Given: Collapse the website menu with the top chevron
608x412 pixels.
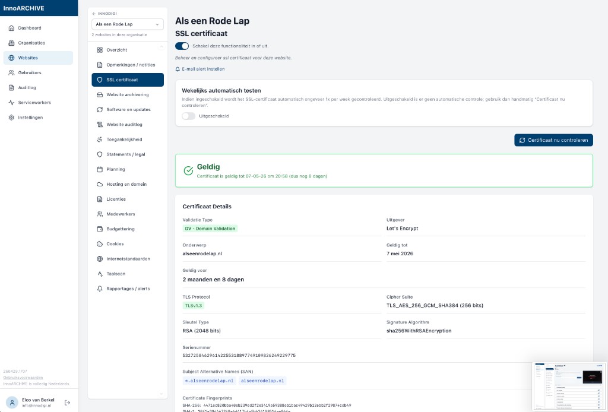Looking at the screenshot, I should 161,46.
